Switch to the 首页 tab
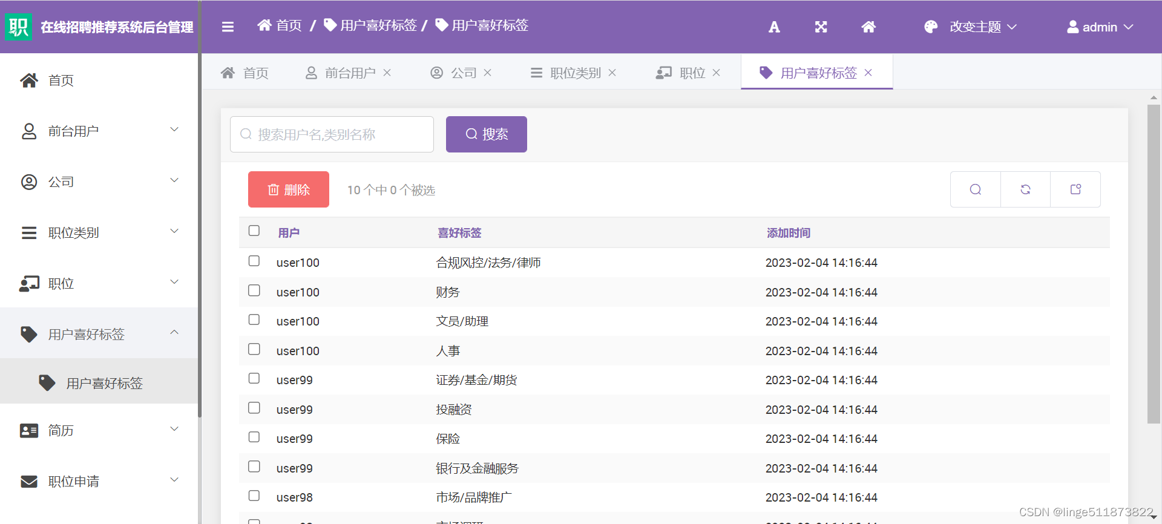The image size is (1162, 524). tap(245, 73)
